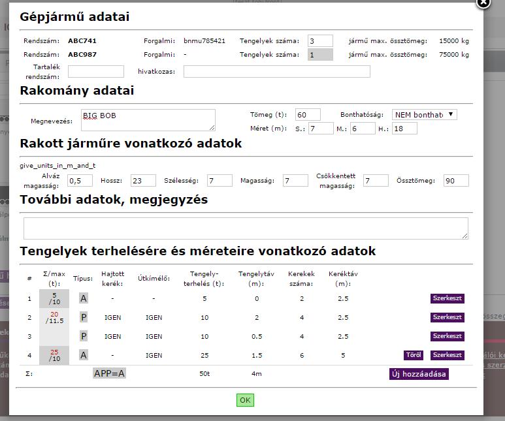
Task: Focus the Magasság field
Action: click(295, 181)
